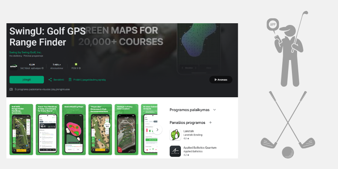Click the info icon next to PEGI 3
Image resolution: width=338 pixels, height=169 pixels.
tap(79, 68)
